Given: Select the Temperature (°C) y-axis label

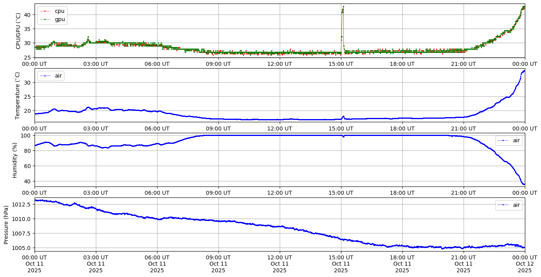Looking at the screenshot, I should [x=18, y=95].
